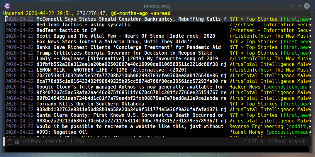Screen dimensions: 315x157
Task: Open Fox News Stars Touted Malaria Drug entry
Action: point(114,42)
